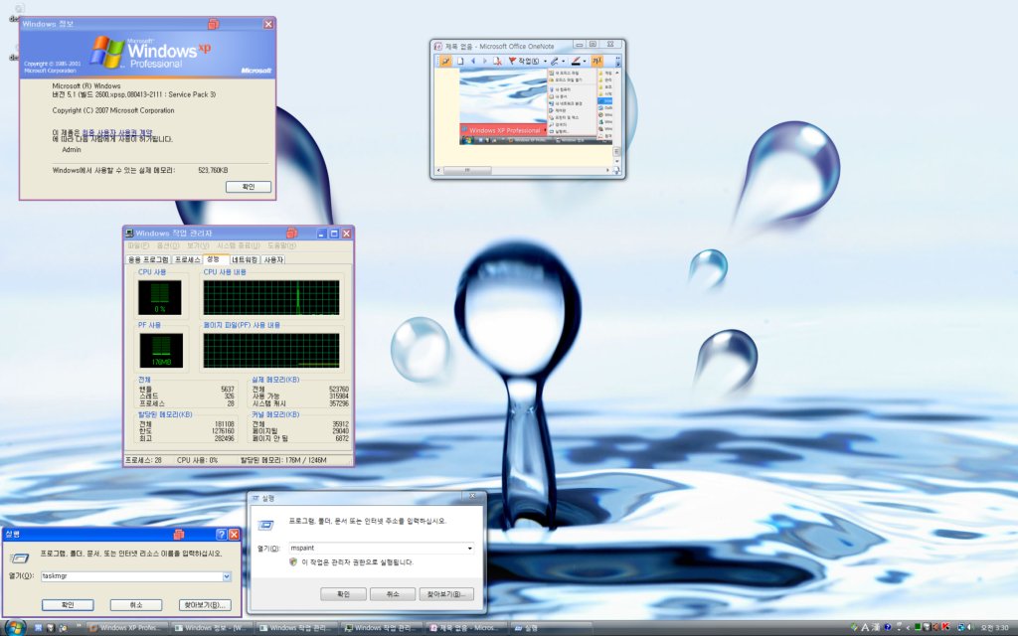The height and width of the screenshot is (636, 1018).
Task: Open OneNote toolbar overflow options chevron
Action: coord(617,61)
